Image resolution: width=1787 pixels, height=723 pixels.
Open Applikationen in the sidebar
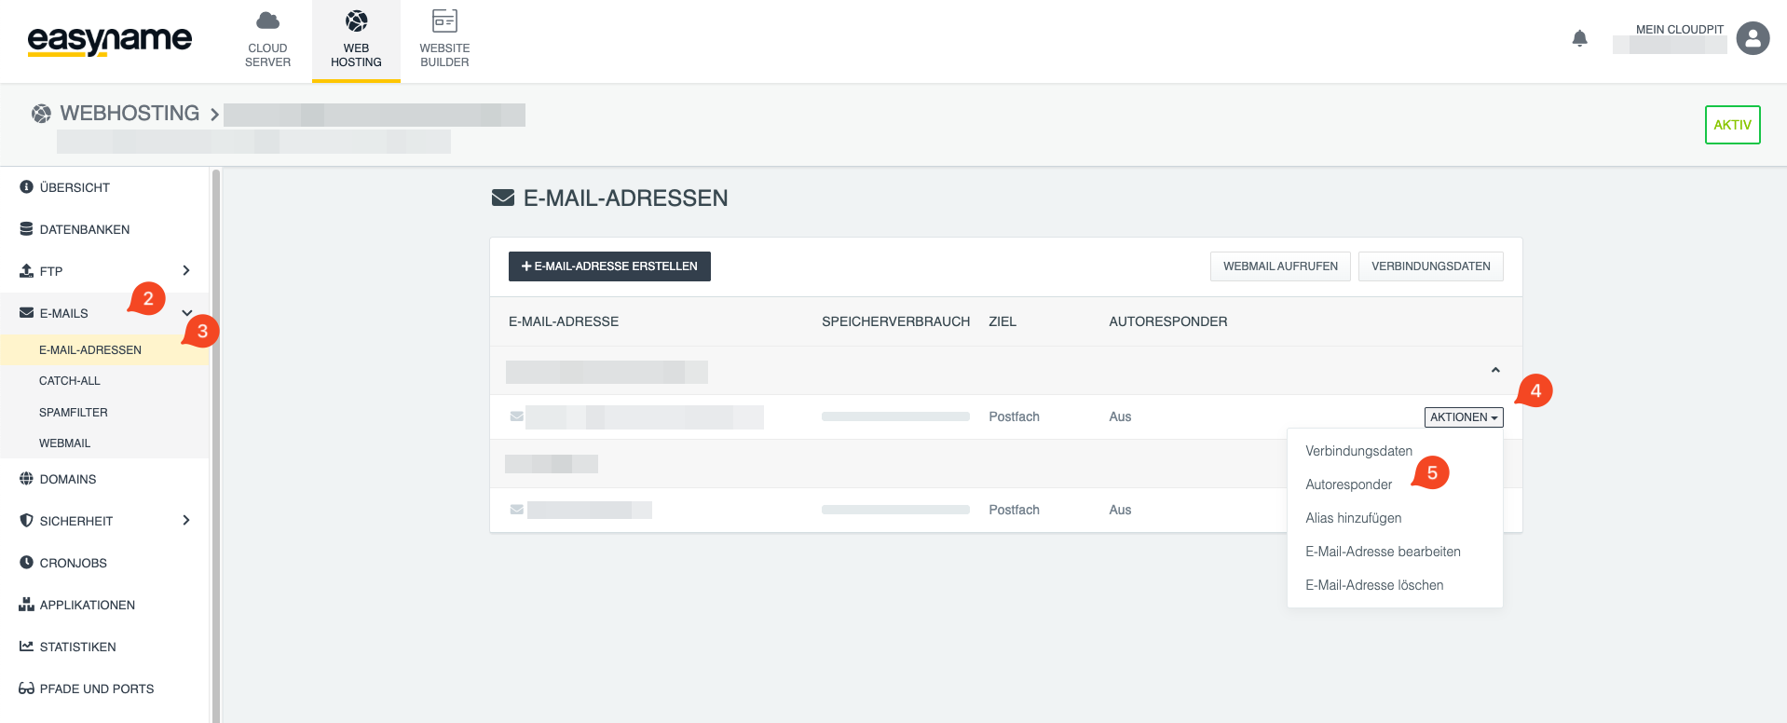coord(87,605)
